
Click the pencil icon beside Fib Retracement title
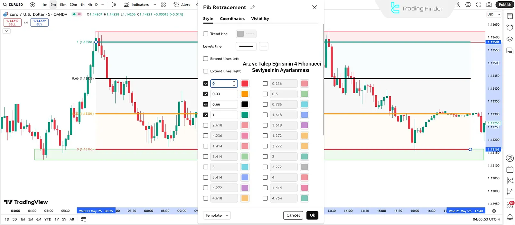click(x=252, y=7)
